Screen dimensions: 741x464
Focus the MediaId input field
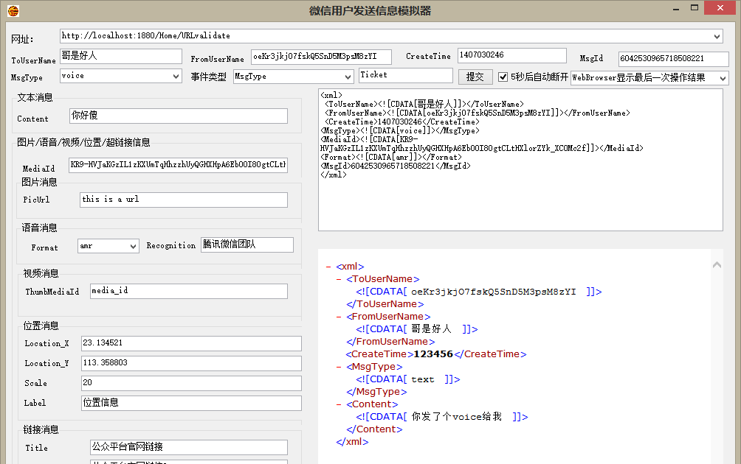click(x=178, y=165)
